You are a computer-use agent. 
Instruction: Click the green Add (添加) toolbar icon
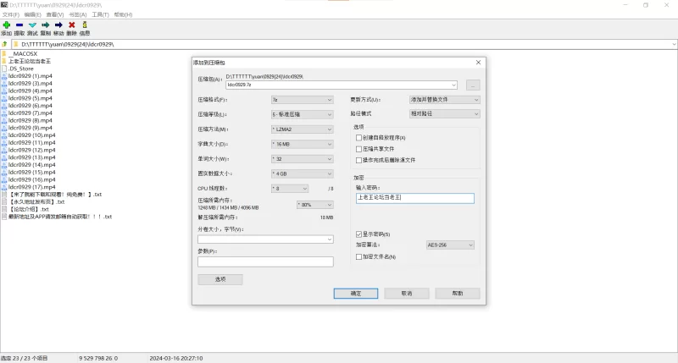7,25
